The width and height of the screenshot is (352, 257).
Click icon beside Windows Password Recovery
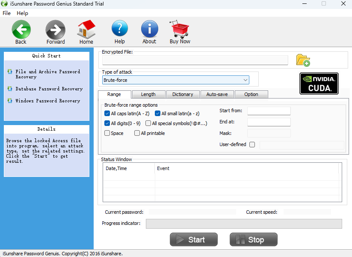pyautogui.click(x=10, y=101)
